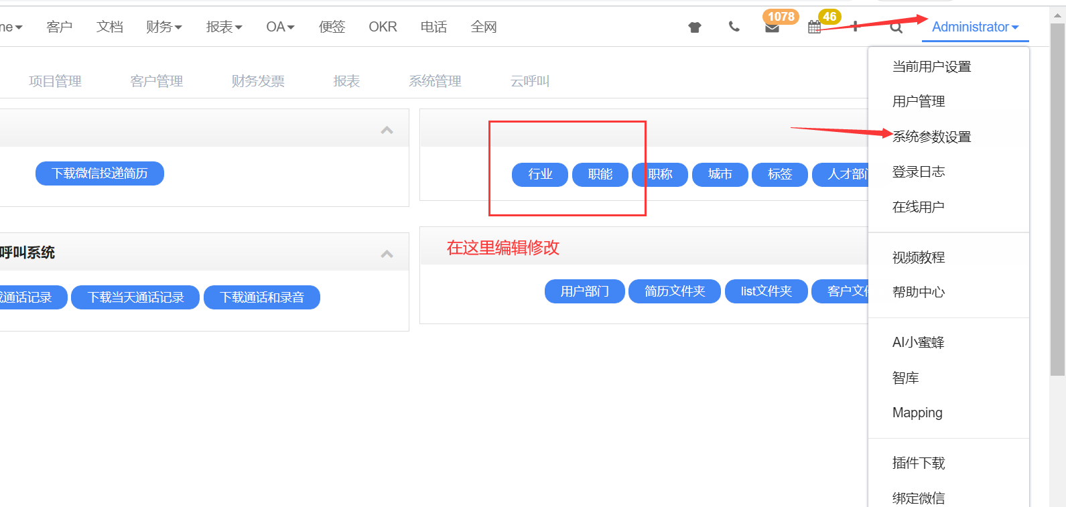Click the 下载微信投递简历 button

[100, 173]
